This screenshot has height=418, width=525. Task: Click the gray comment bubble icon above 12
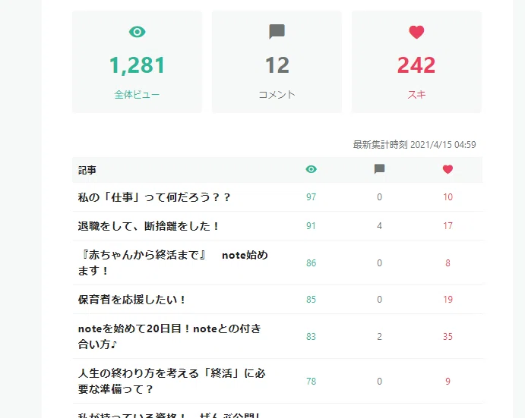(277, 32)
